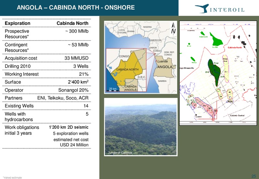Click the 'Prospective Resources*' row label
The width and height of the screenshot is (259, 179).
(x=17, y=34)
